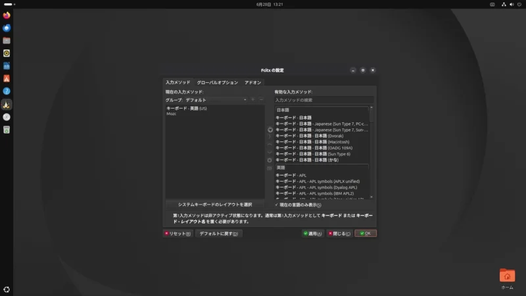Open Ubuntu Software from the dock

coord(7,78)
